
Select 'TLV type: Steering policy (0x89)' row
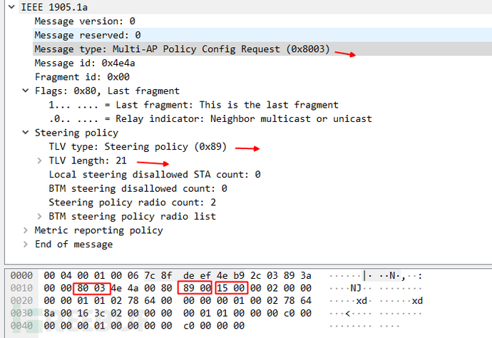point(138,147)
